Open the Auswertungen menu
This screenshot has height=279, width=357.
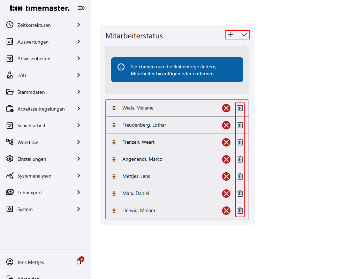pyautogui.click(x=33, y=42)
